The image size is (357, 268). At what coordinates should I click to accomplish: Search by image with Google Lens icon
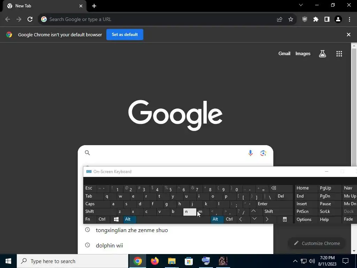click(x=263, y=153)
